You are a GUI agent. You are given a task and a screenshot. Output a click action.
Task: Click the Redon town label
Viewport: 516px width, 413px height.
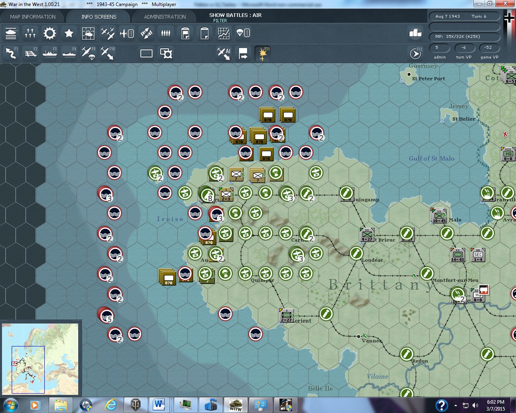pyautogui.click(x=420, y=361)
